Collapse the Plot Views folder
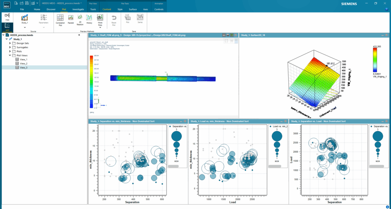Screen dimensions: 391x209 [x=10, y=55]
